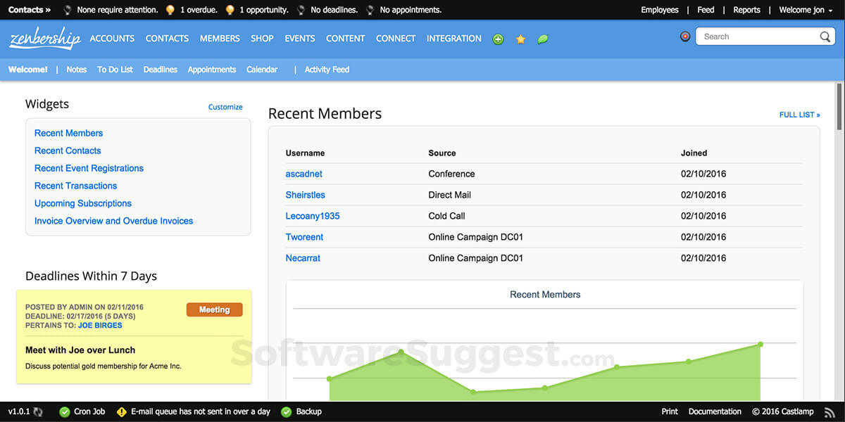Open the MEMBERS navigation menu

pos(220,39)
